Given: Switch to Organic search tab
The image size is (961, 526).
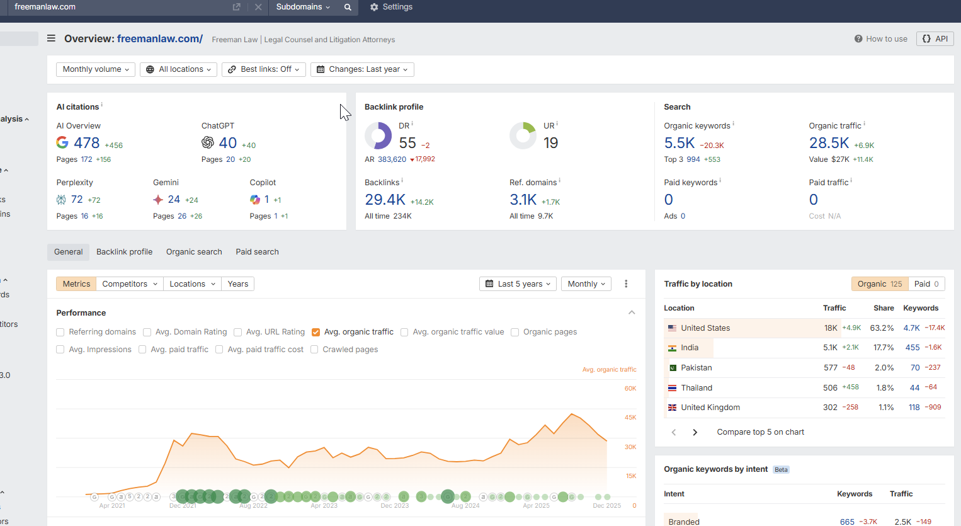Looking at the screenshot, I should (194, 252).
